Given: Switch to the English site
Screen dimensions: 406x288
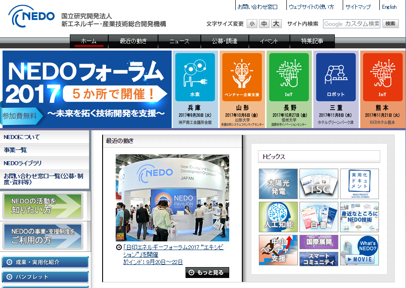Looking at the screenshot, I should [x=389, y=7].
